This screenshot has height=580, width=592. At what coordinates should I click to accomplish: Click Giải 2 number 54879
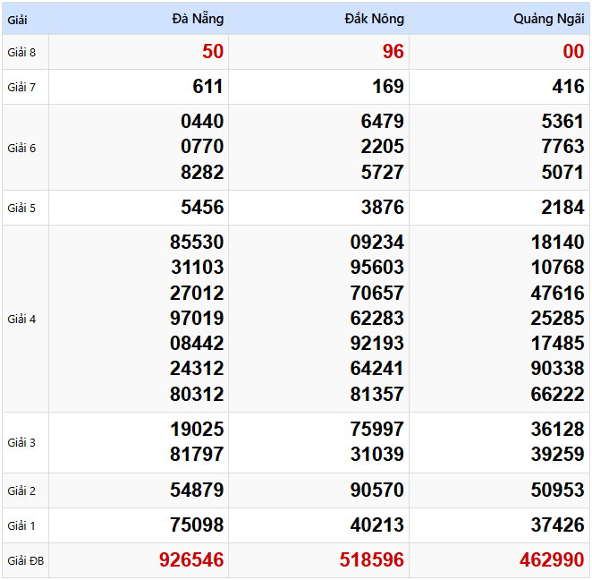click(x=197, y=490)
